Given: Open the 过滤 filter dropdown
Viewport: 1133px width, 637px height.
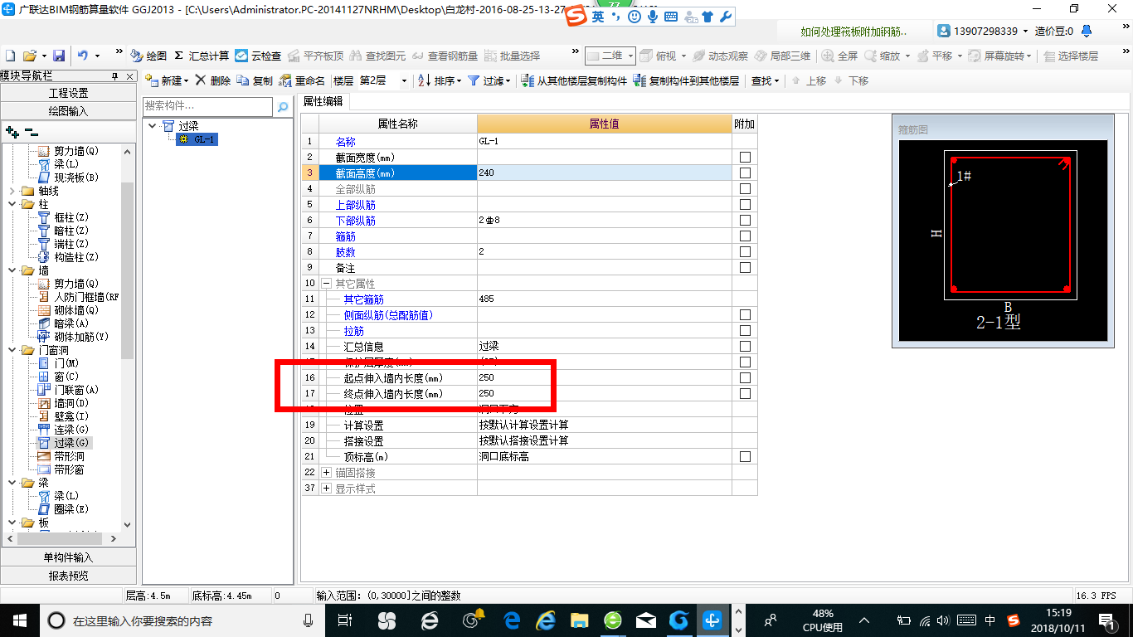Looking at the screenshot, I should (x=489, y=80).
